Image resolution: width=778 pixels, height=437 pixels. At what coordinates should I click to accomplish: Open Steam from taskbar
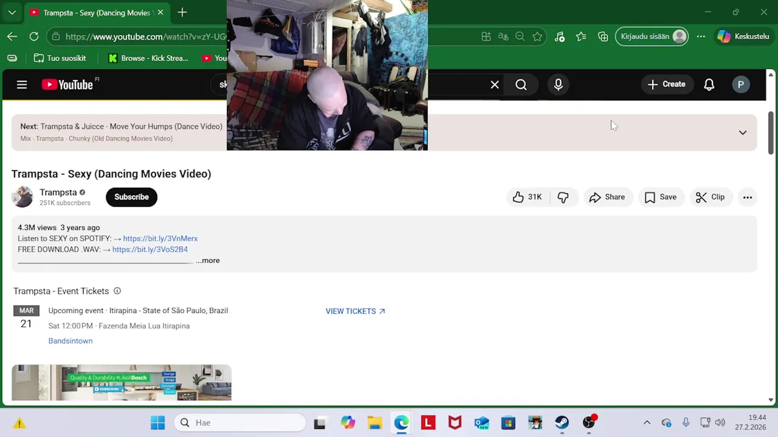[562, 422]
